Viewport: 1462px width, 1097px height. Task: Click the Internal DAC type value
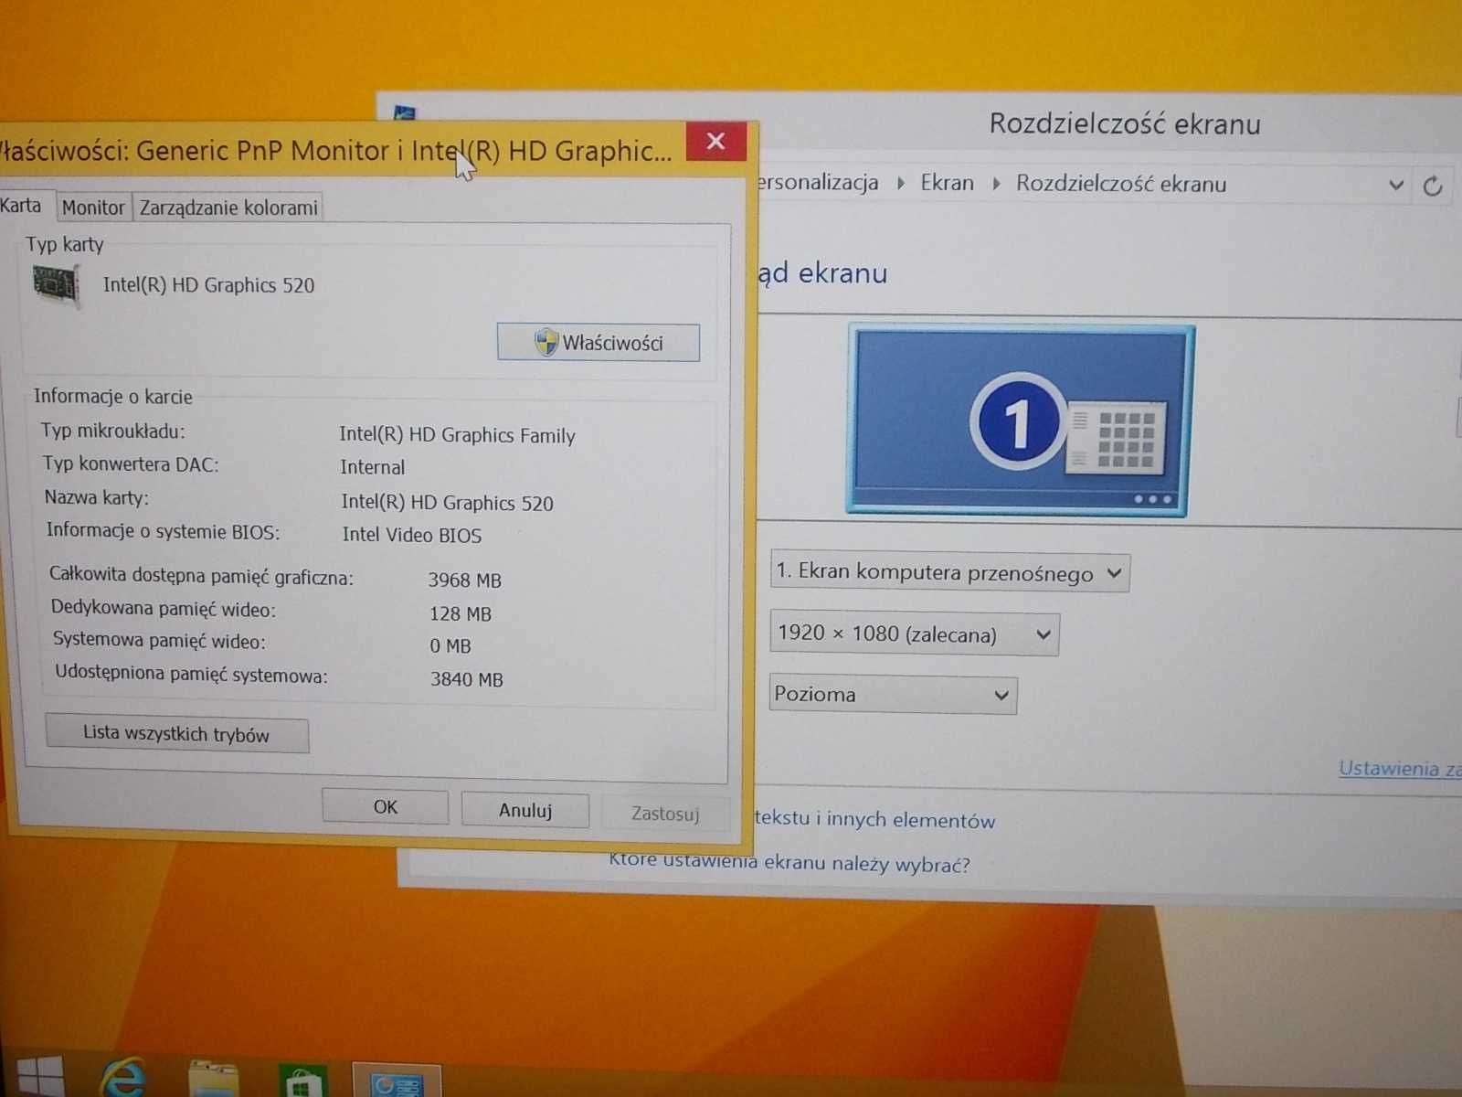[x=372, y=467]
